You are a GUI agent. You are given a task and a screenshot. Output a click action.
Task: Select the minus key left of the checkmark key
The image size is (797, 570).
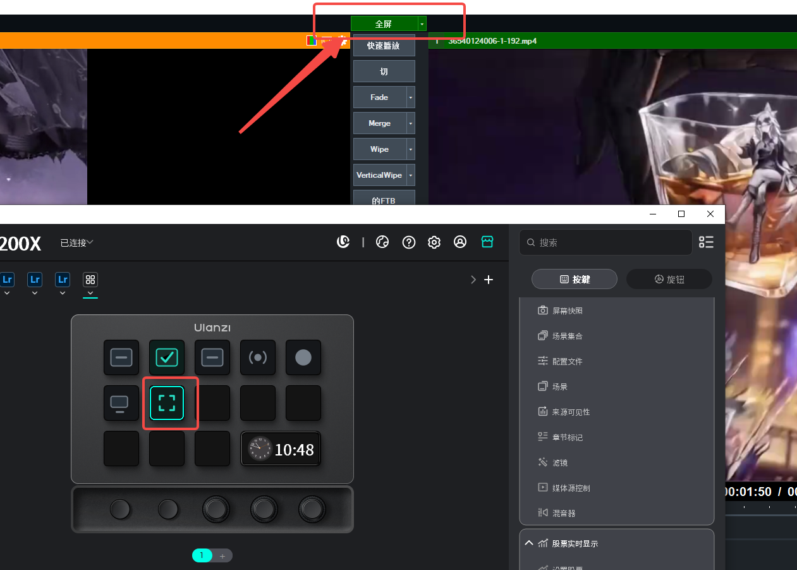pyautogui.click(x=121, y=357)
